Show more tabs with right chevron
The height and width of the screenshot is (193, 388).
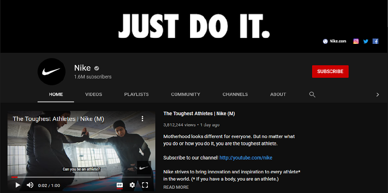coord(378,95)
